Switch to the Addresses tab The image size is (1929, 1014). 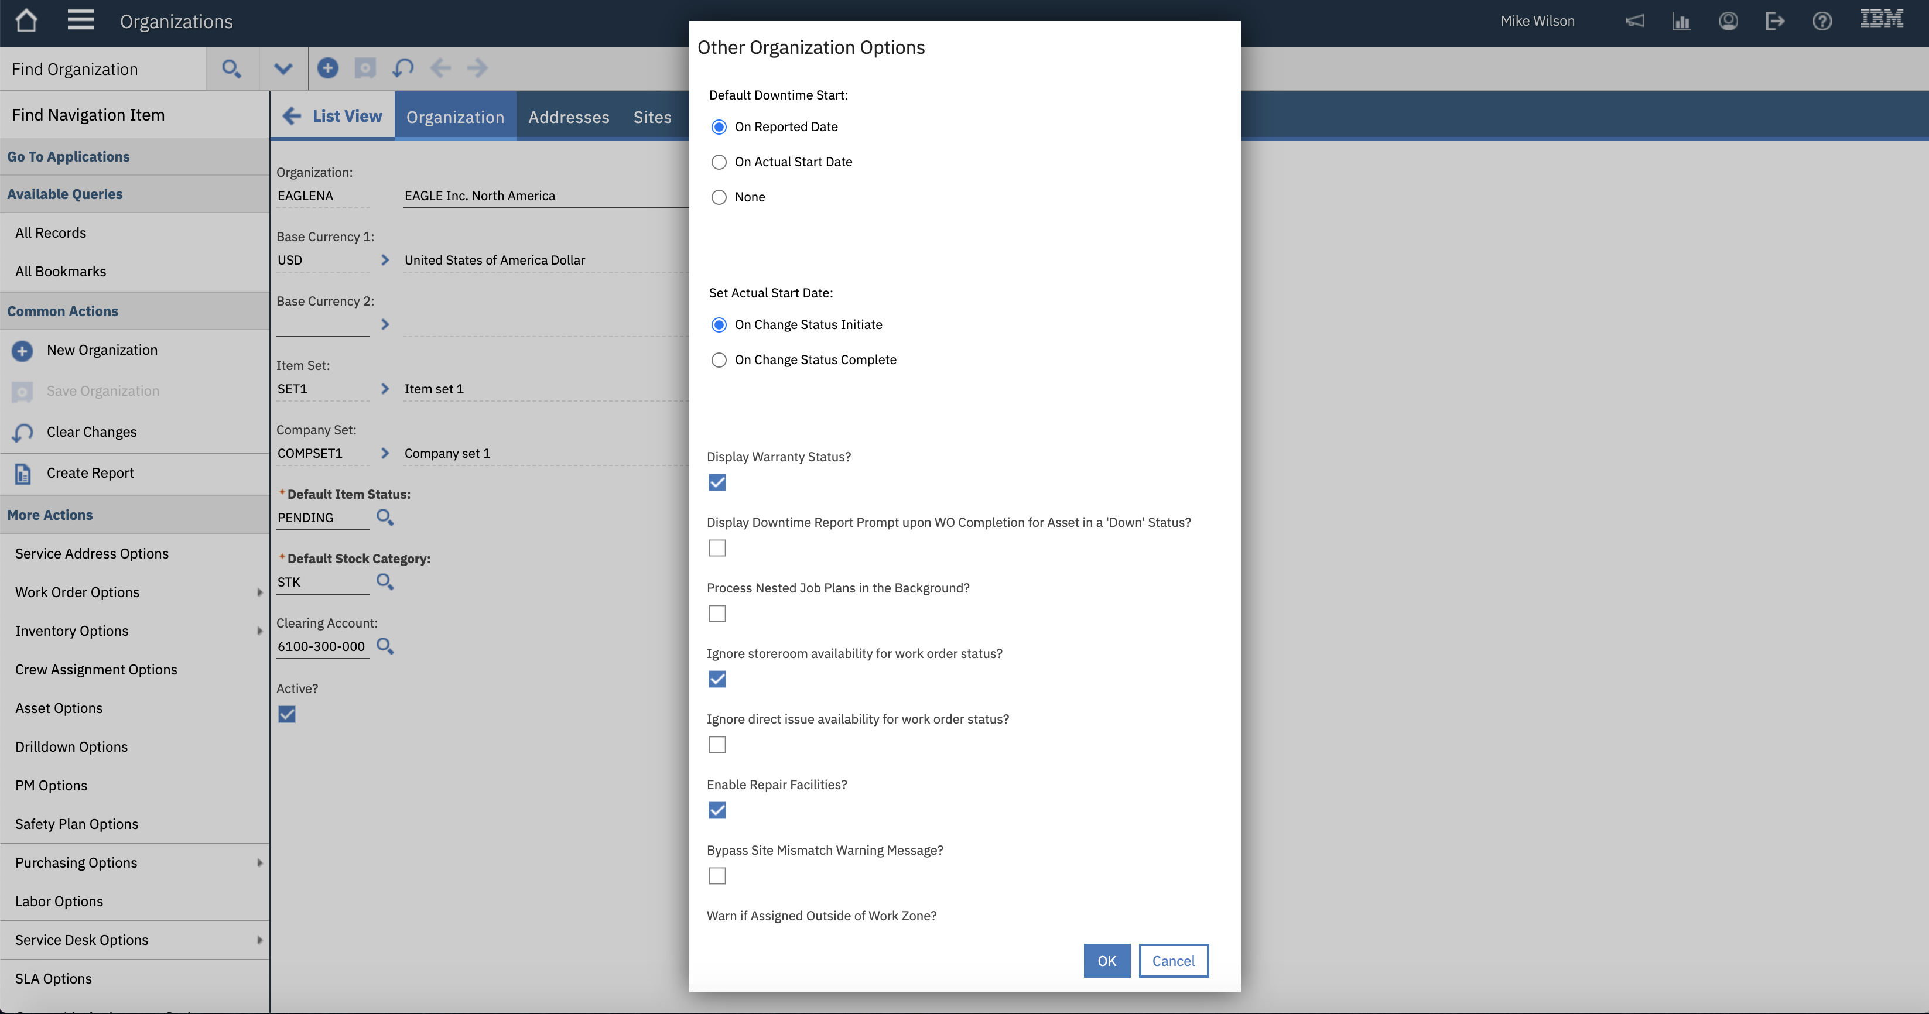click(569, 117)
